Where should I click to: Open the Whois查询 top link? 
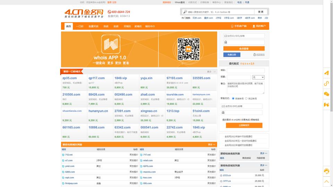coord(180,2)
